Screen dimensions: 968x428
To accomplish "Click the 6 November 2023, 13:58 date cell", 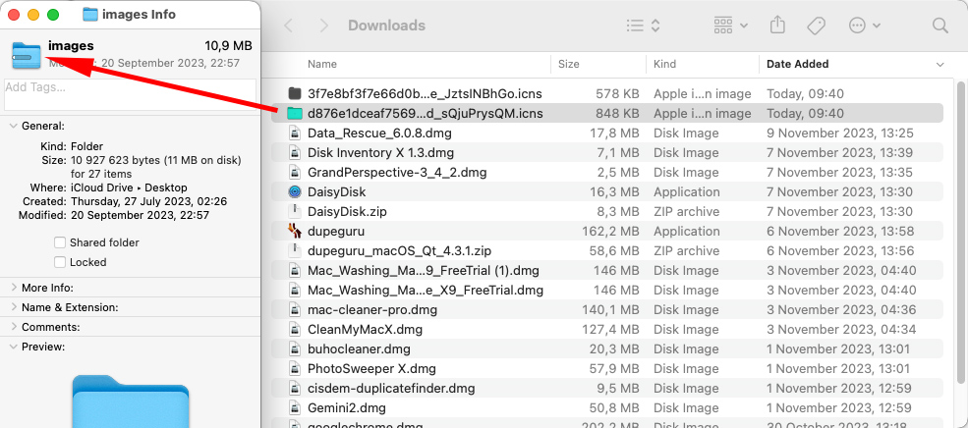I will tap(839, 232).
